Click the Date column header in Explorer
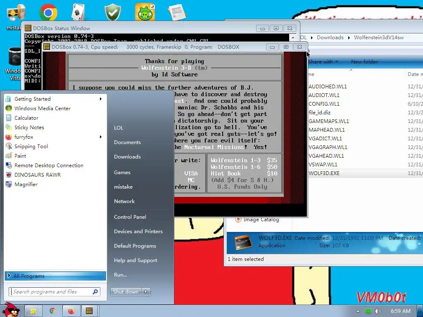The height and width of the screenshot is (317, 423). (415, 74)
